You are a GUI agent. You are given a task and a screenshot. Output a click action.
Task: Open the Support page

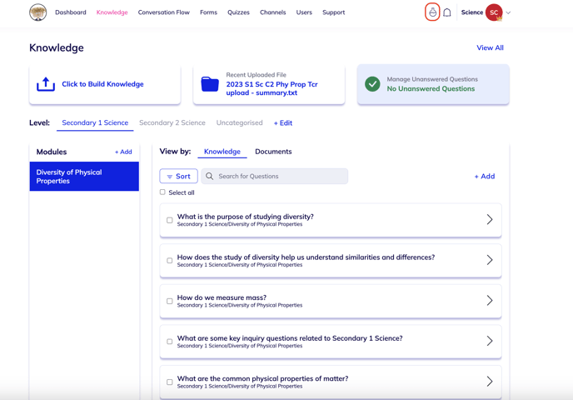click(x=333, y=12)
